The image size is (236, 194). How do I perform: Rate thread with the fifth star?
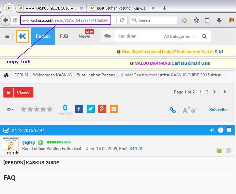pos(49,109)
